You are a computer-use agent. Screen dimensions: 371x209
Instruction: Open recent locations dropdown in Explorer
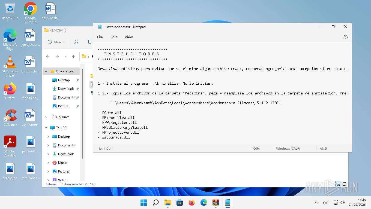tap(65, 57)
